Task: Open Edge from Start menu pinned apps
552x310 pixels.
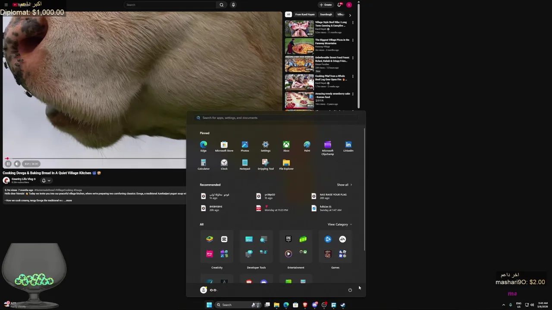Action: (204, 146)
